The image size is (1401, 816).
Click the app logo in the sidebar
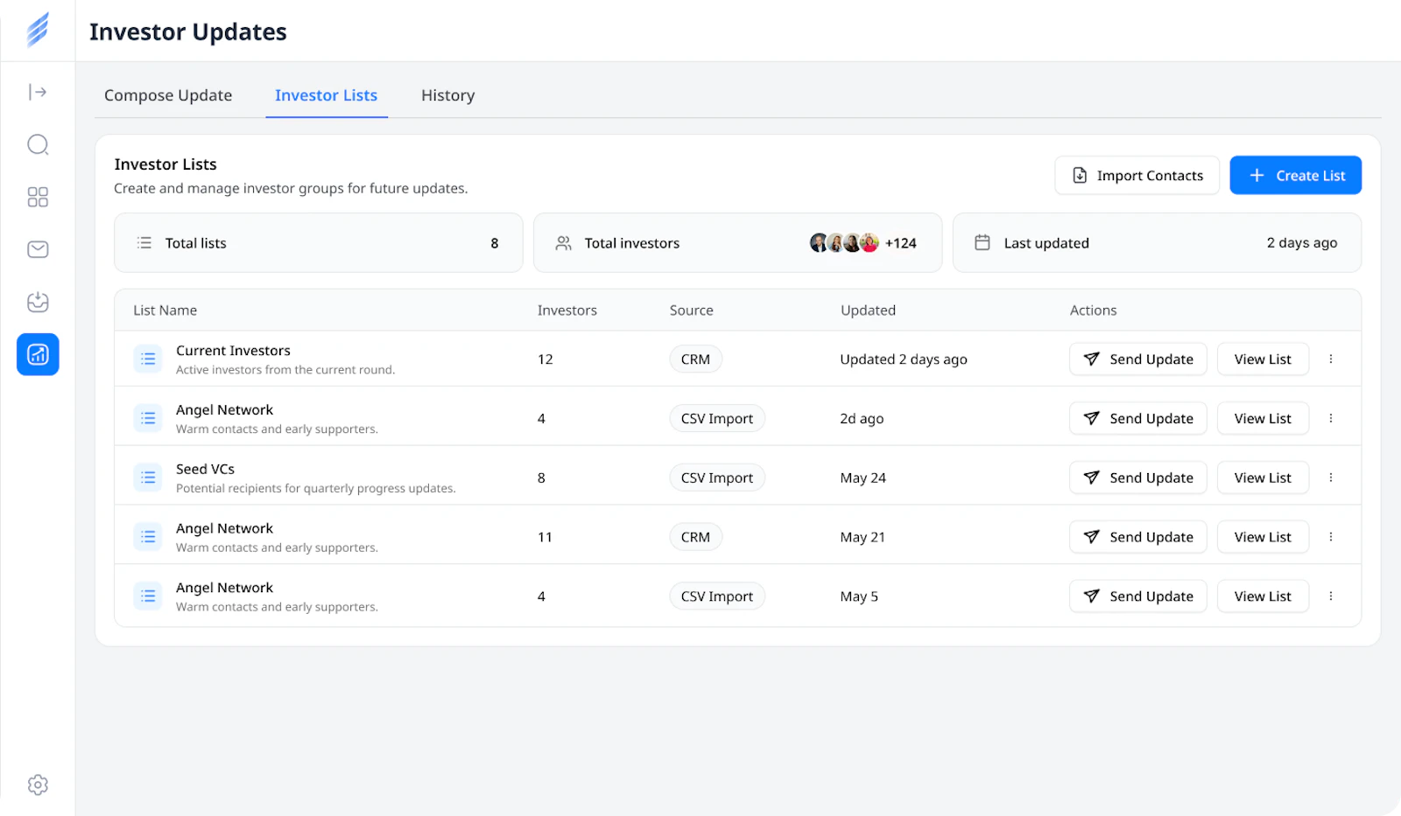pos(38,30)
